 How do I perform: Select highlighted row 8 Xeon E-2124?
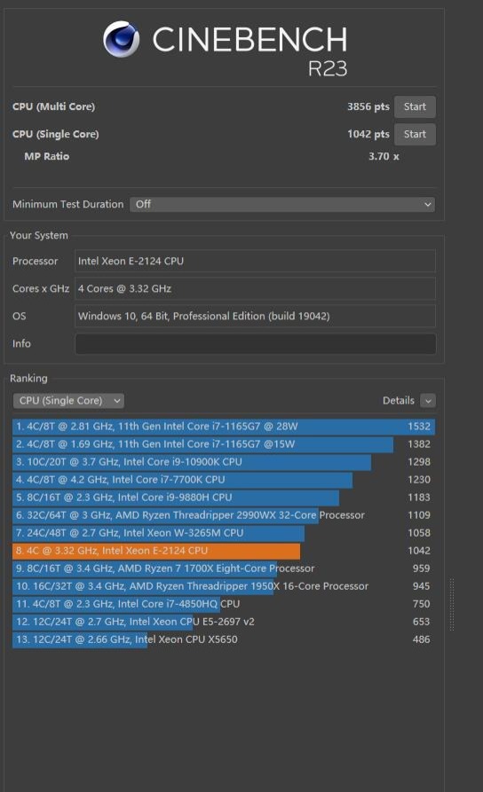(x=224, y=551)
